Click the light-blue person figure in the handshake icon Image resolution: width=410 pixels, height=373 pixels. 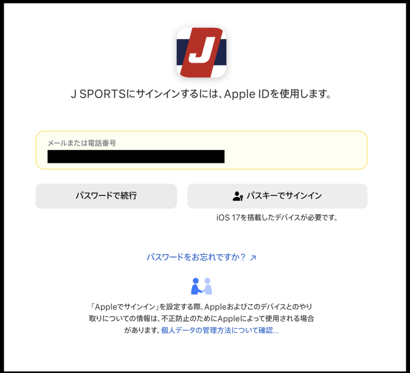tap(207, 286)
